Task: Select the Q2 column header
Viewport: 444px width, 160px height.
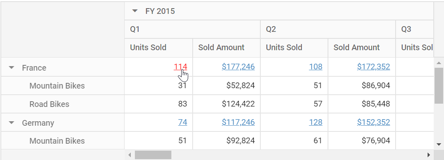Action: pos(328,29)
